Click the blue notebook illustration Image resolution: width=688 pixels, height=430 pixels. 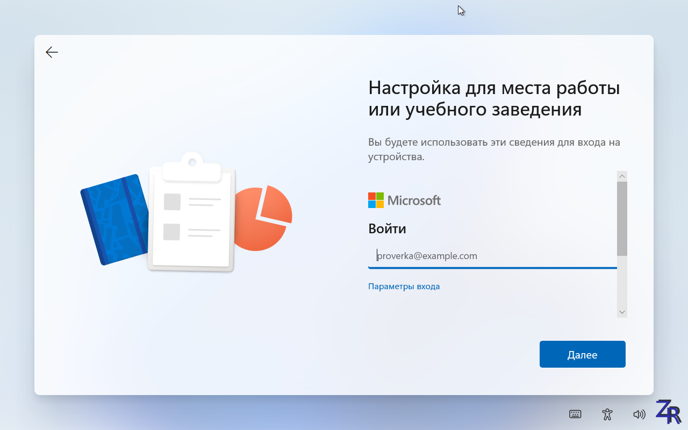114,219
